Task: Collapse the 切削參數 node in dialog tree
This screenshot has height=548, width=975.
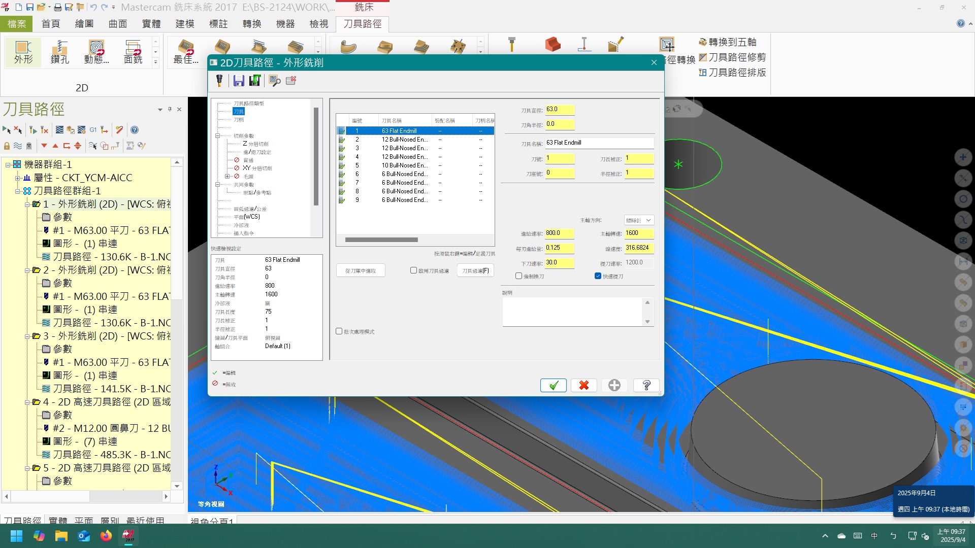Action: (217, 135)
